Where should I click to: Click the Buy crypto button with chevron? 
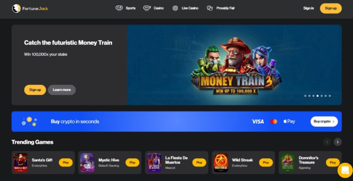[324, 121]
